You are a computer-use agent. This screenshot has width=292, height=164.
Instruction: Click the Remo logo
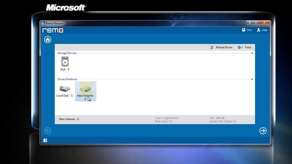53,31
